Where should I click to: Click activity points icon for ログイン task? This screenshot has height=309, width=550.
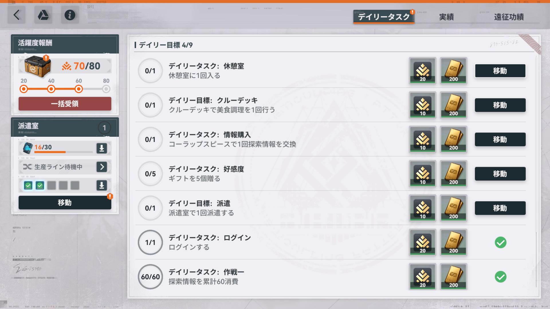pos(423,242)
